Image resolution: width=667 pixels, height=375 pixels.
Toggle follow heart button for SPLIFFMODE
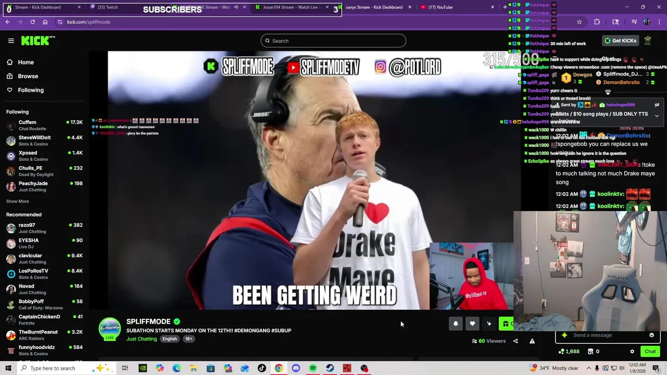point(472,324)
